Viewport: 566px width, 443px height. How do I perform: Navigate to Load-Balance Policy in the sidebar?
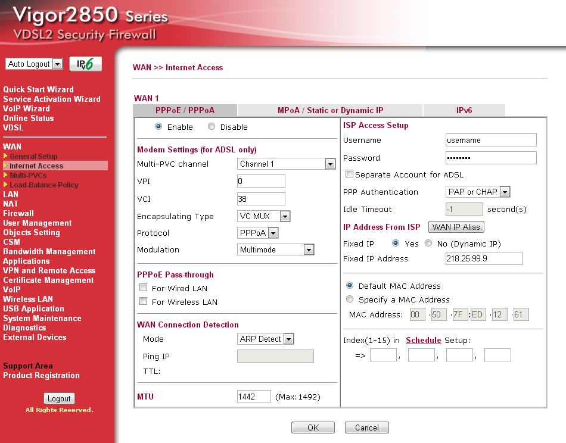tap(43, 185)
